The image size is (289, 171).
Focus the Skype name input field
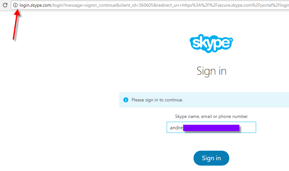[211, 127]
